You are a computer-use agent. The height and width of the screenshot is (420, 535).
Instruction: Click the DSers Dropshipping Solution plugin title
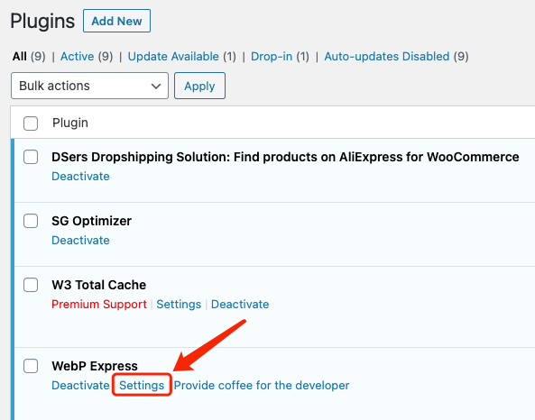(x=285, y=157)
